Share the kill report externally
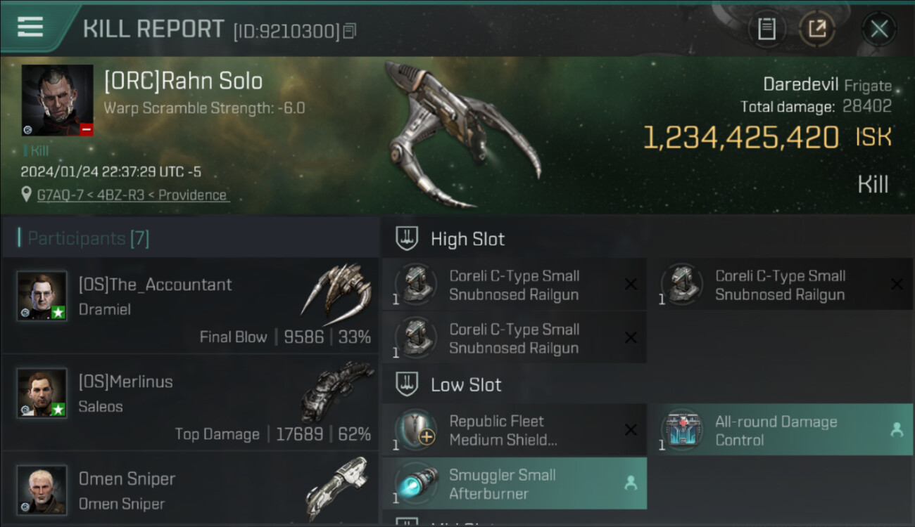Viewport: 915px width, 527px height. [816, 29]
